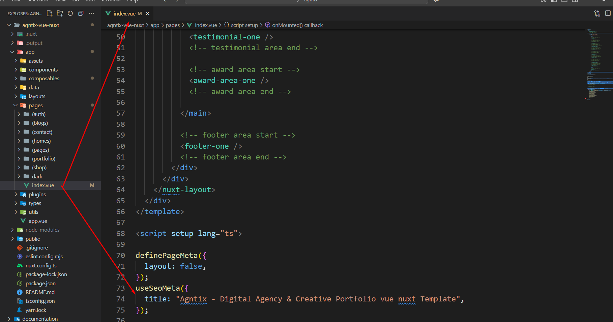Select the index.vue editor tab
Viewport: 613px width, 322px height.
124,13
